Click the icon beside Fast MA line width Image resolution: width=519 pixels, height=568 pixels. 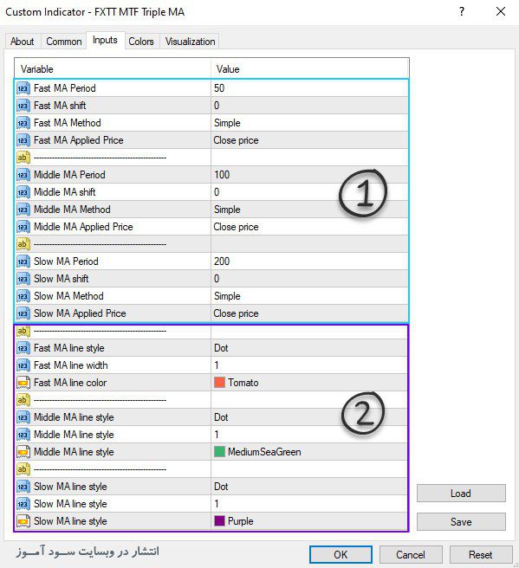tap(23, 365)
